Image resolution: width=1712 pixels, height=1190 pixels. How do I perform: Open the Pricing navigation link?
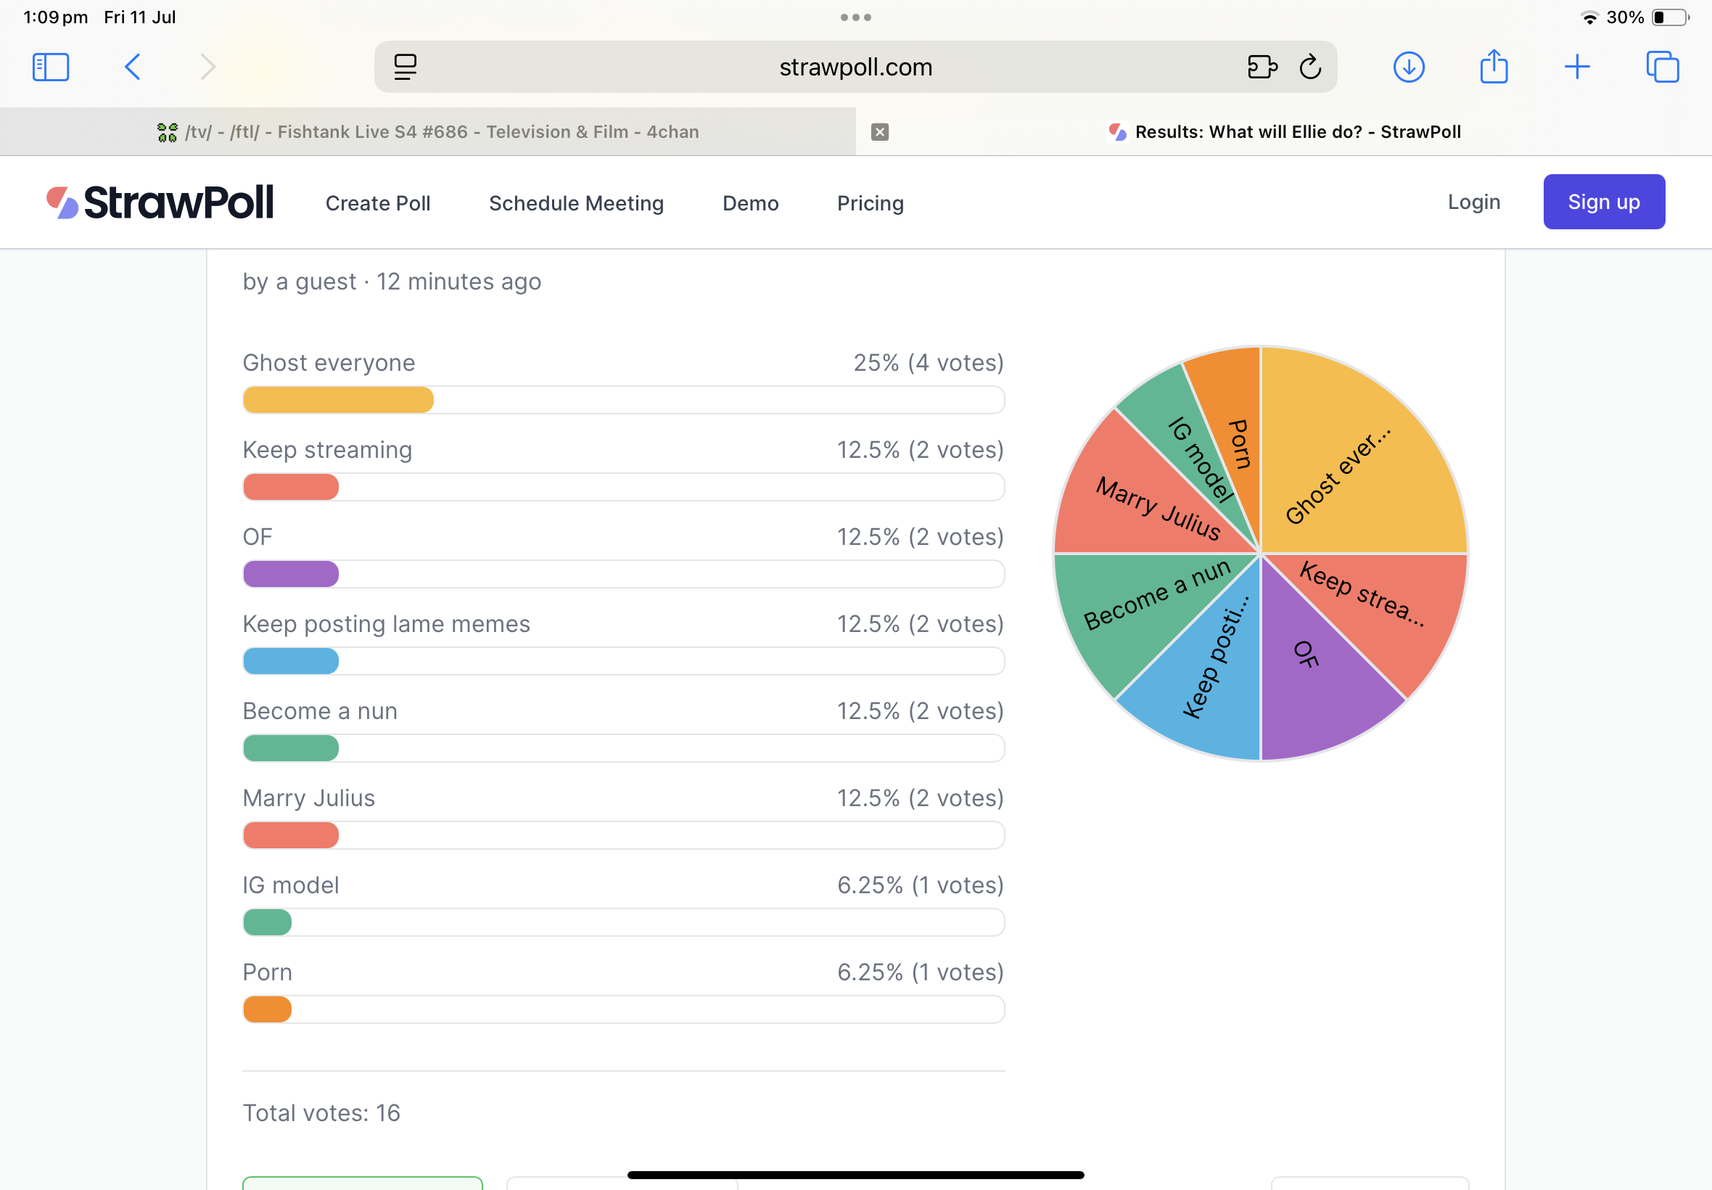(871, 202)
